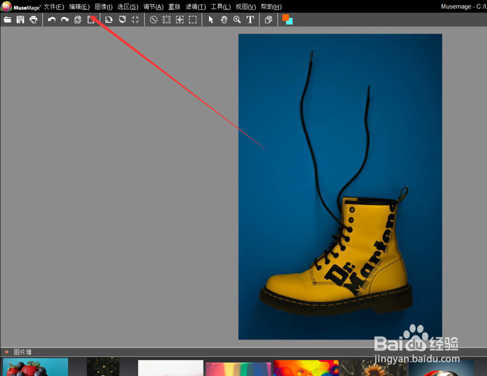Click the paste icon in the toolbar
The width and height of the screenshot is (487, 376).
pos(91,20)
